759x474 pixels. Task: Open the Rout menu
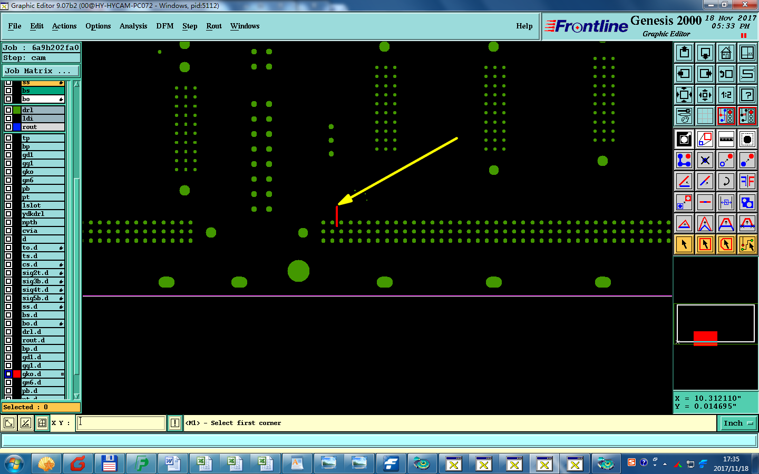pyautogui.click(x=214, y=26)
